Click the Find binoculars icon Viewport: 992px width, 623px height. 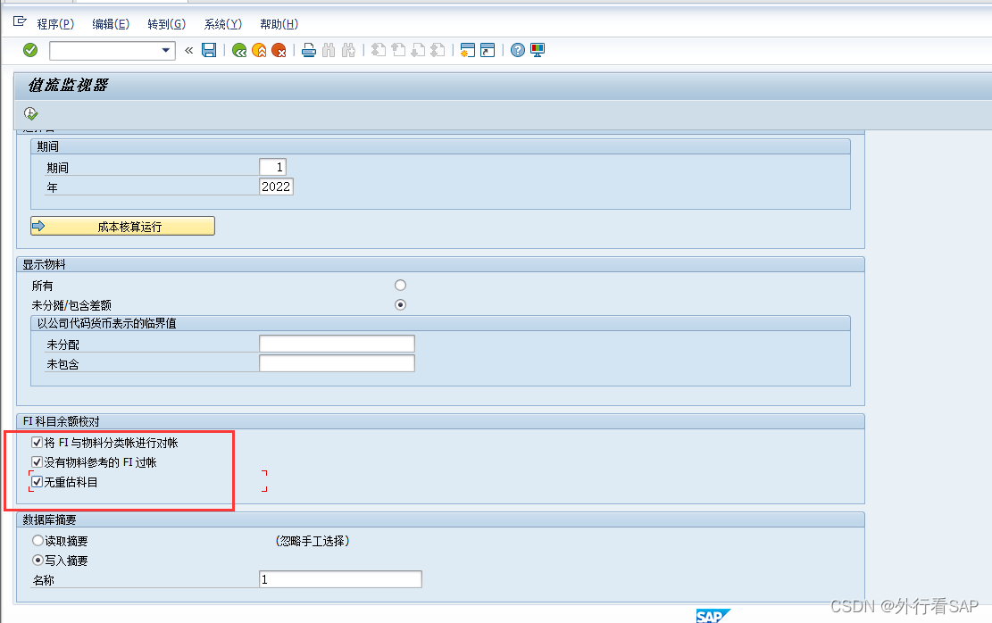point(329,50)
